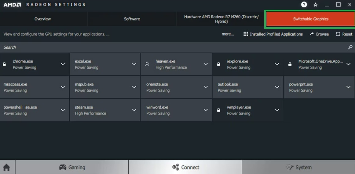Image resolution: width=355 pixels, height=174 pixels.
Task: Expand wmplayer.exe graphics mode dropdown
Action: point(277,110)
